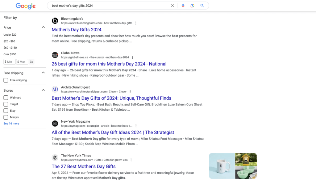The width and height of the screenshot is (316, 186).
Task: Open the three-dot menu for Global News result
Action: click(132, 57)
